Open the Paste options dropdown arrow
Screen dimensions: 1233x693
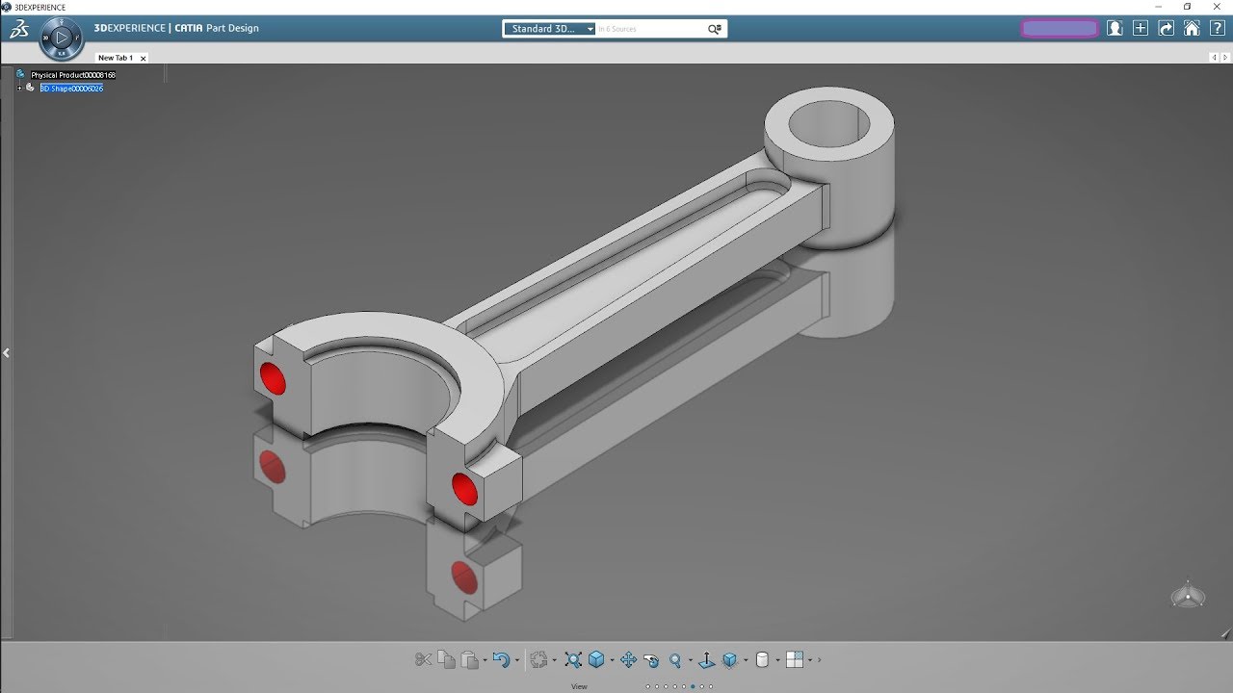tap(485, 660)
